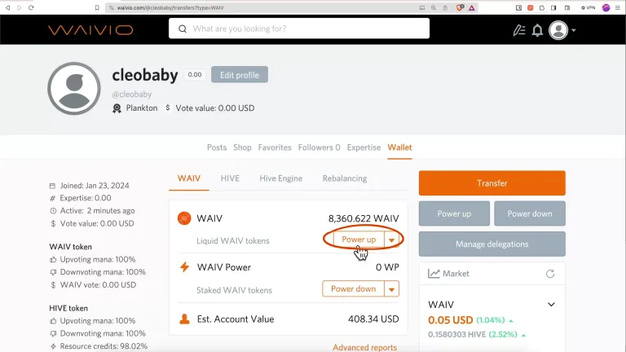Open dropdown arrow beside Power down

[391, 289]
